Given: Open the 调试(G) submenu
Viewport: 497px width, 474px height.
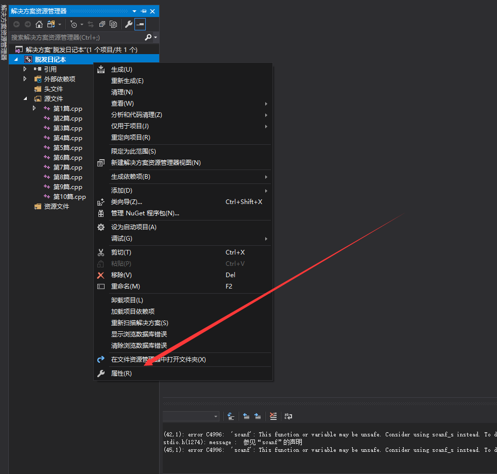Looking at the screenshot, I should [x=183, y=239].
